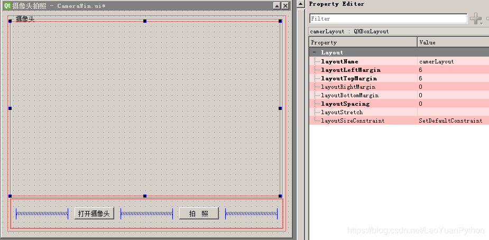Select the horizontal spacer left of 打开摄像头
489x240 pixels.
coord(42,214)
